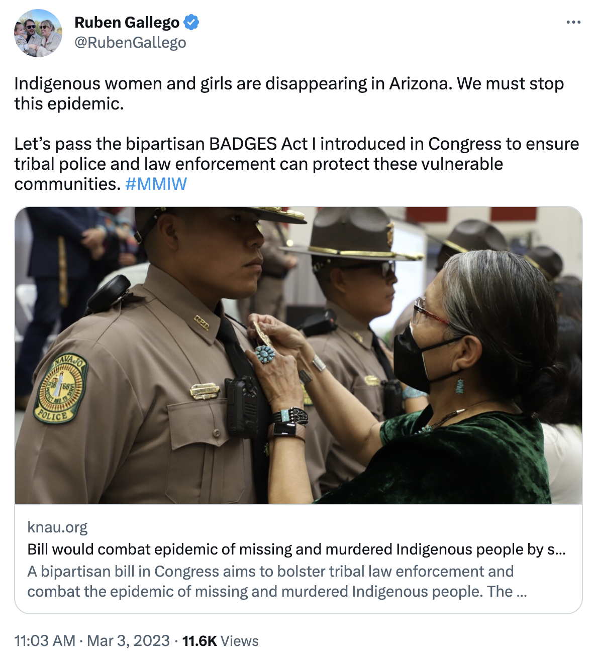Click Ruben Gallego's profile avatar
The height and width of the screenshot is (661, 596).
click(x=38, y=33)
